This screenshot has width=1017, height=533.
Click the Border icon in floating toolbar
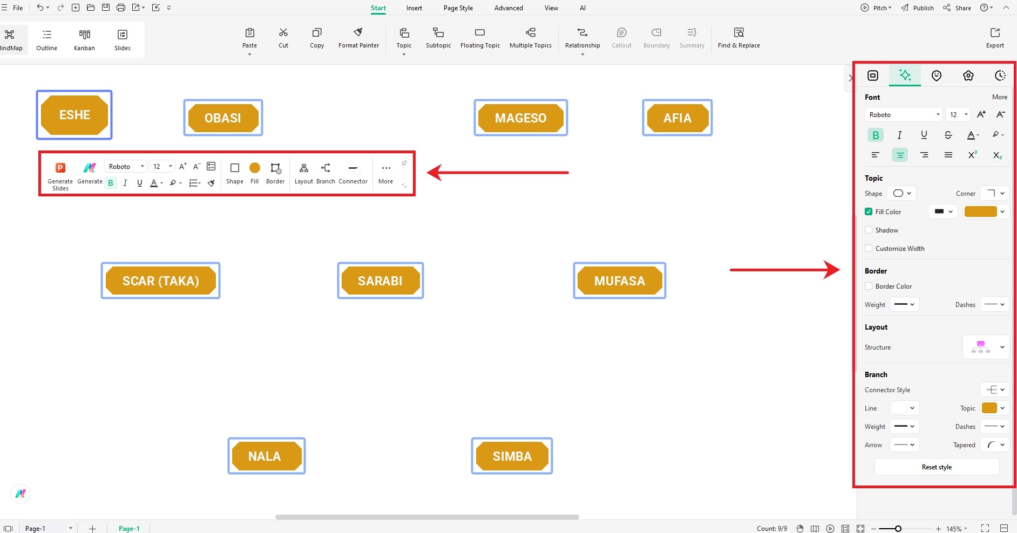275,168
